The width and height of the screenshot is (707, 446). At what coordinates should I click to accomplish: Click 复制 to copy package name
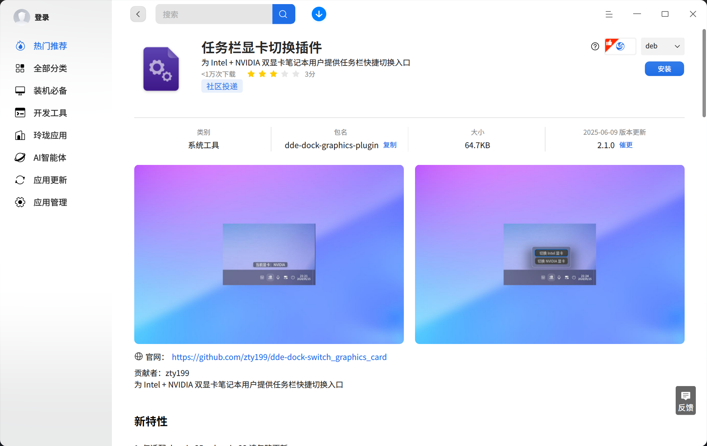tap(390, 145)
